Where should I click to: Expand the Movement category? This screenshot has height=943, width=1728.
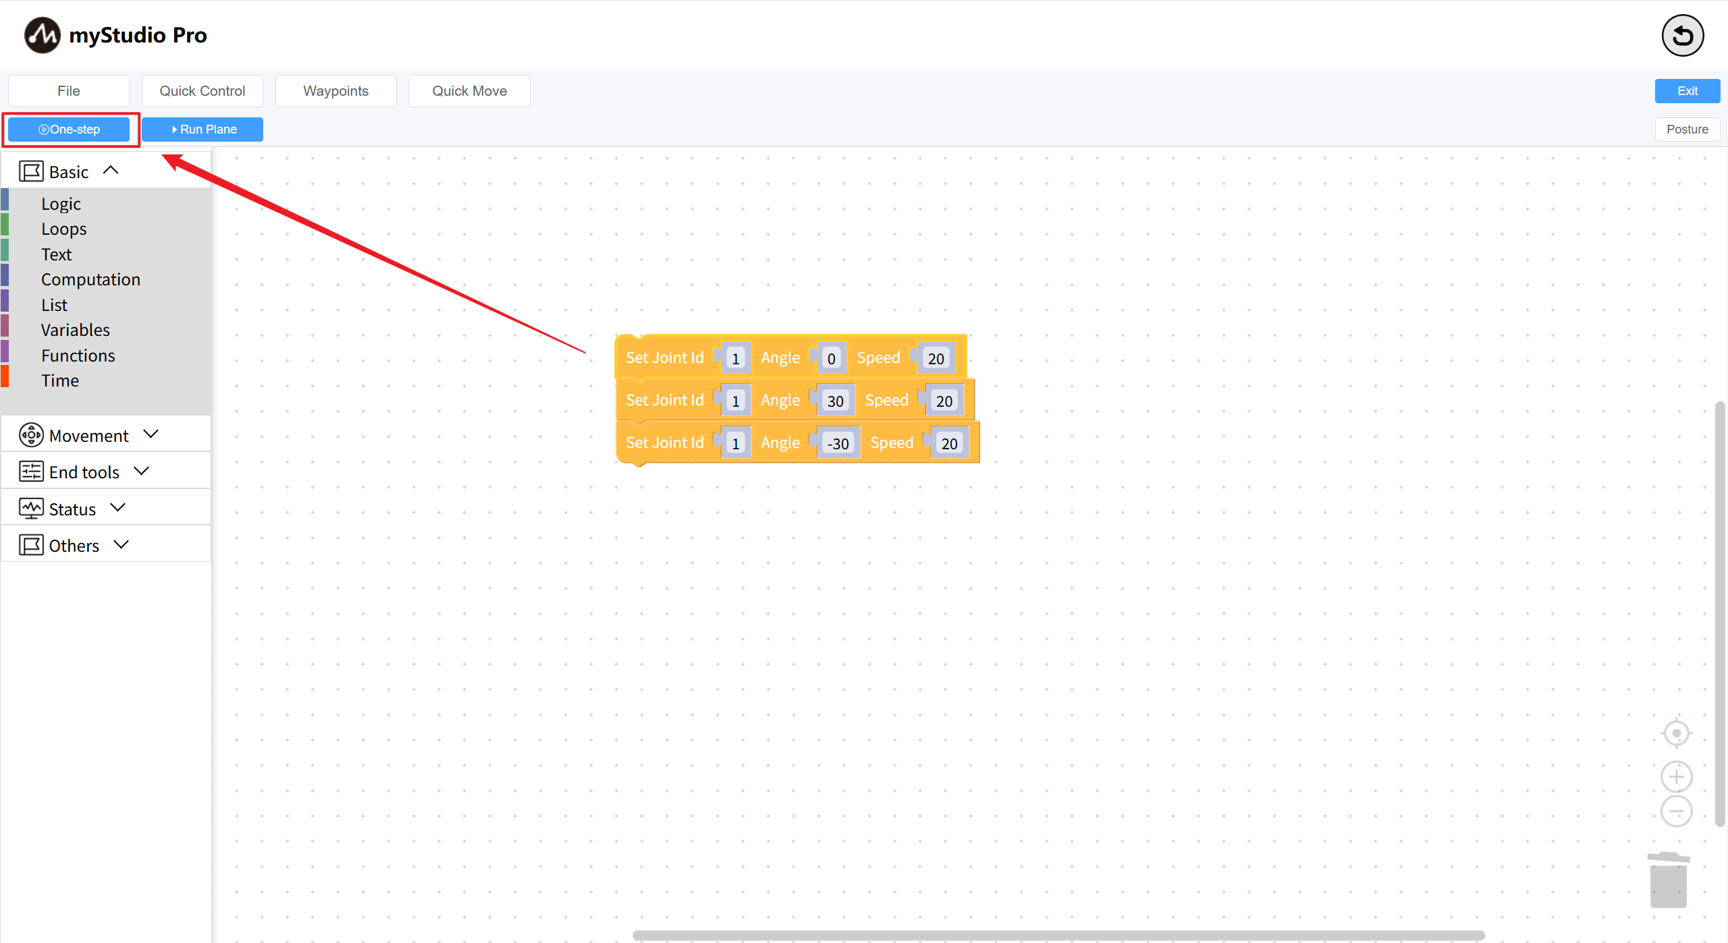click(151, 434)
